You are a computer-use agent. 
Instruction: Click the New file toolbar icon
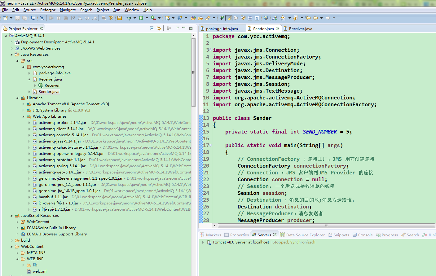coord(5,18)
